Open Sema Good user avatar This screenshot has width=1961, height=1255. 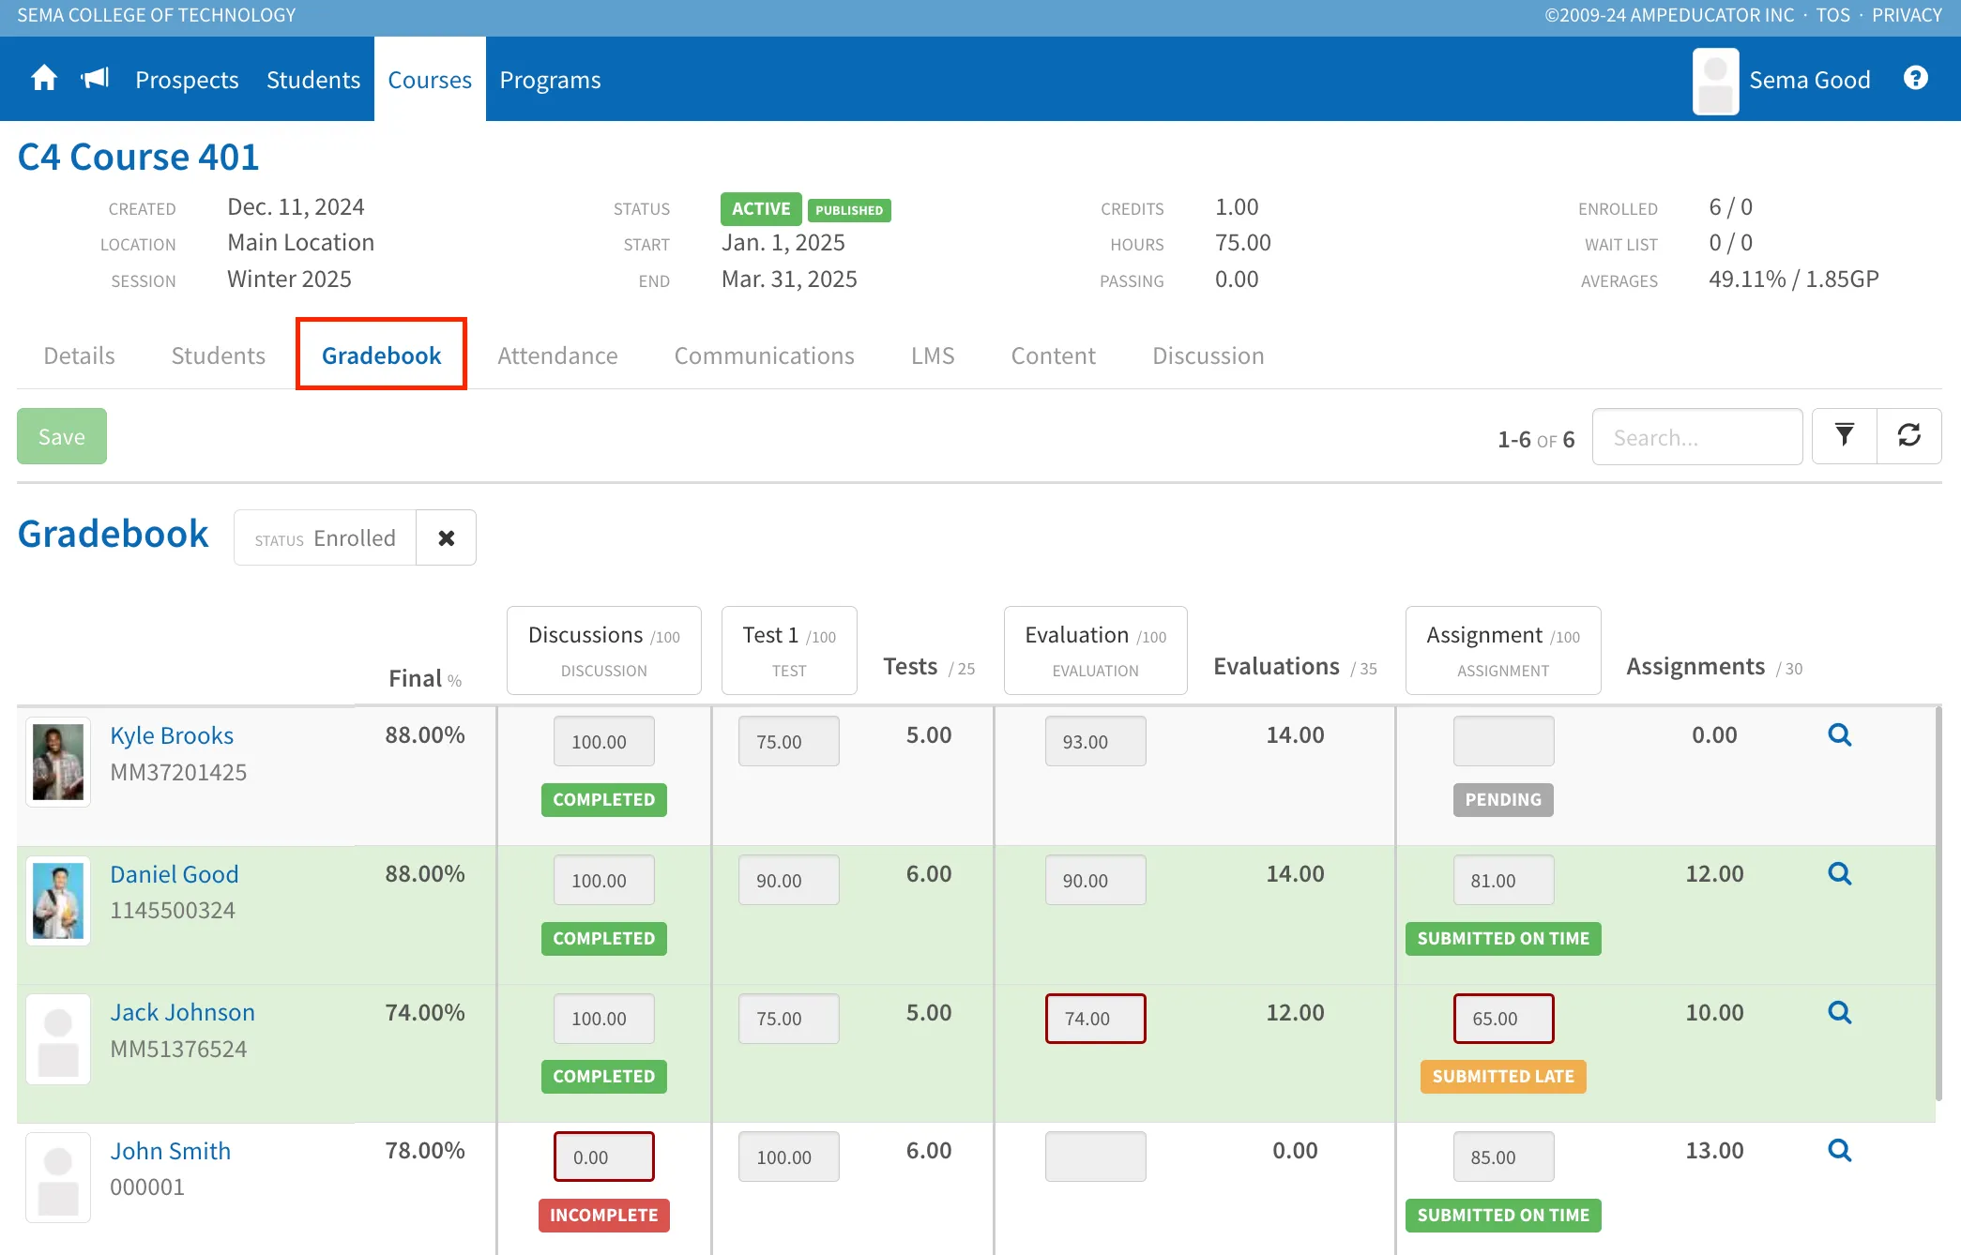click(x=1715, y=81)
